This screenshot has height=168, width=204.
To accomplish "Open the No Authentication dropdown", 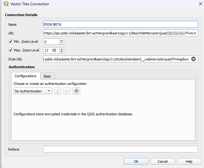I will 33,91.
